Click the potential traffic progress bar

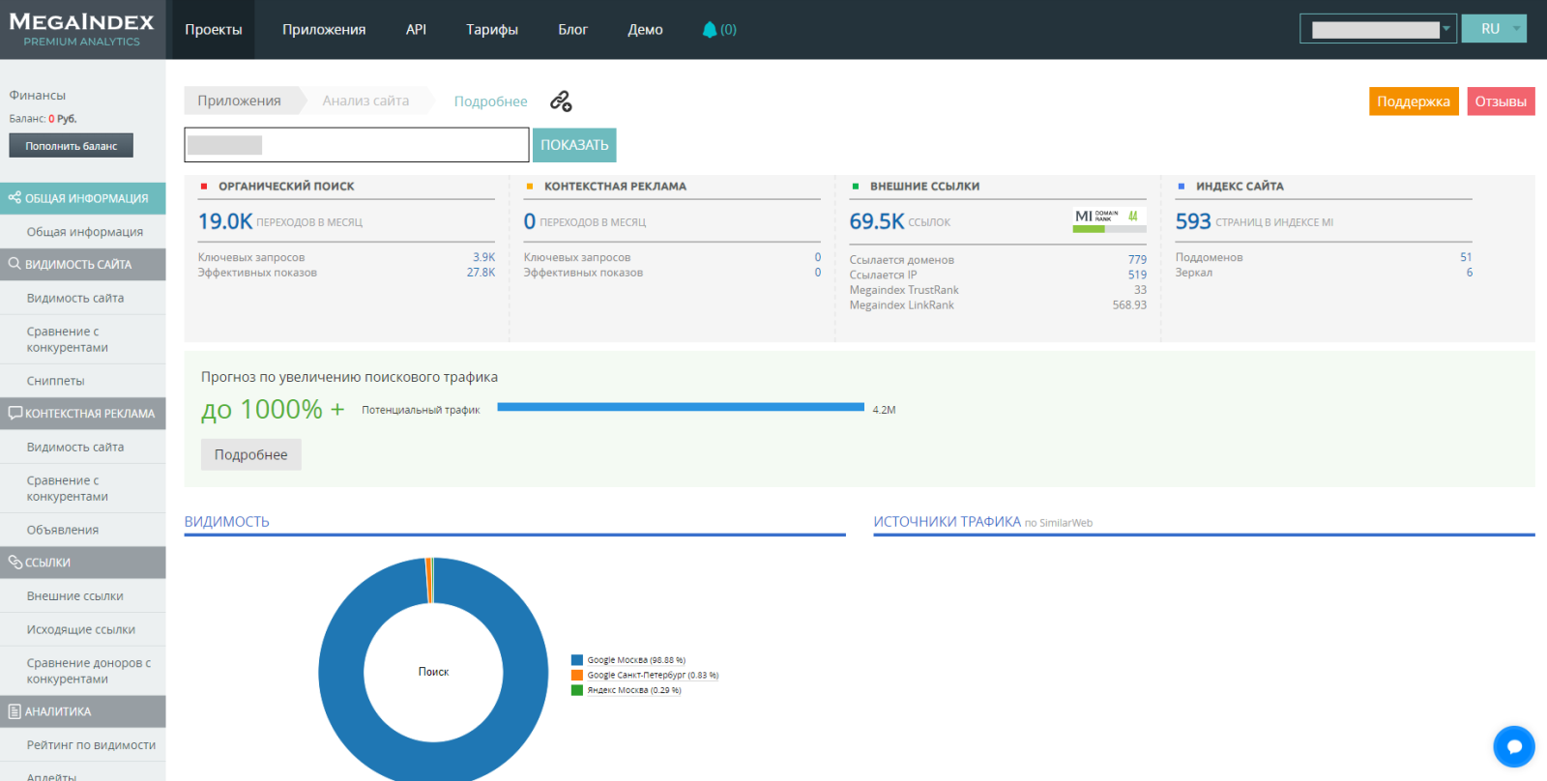pyautogui.click(x=680, y=408)
